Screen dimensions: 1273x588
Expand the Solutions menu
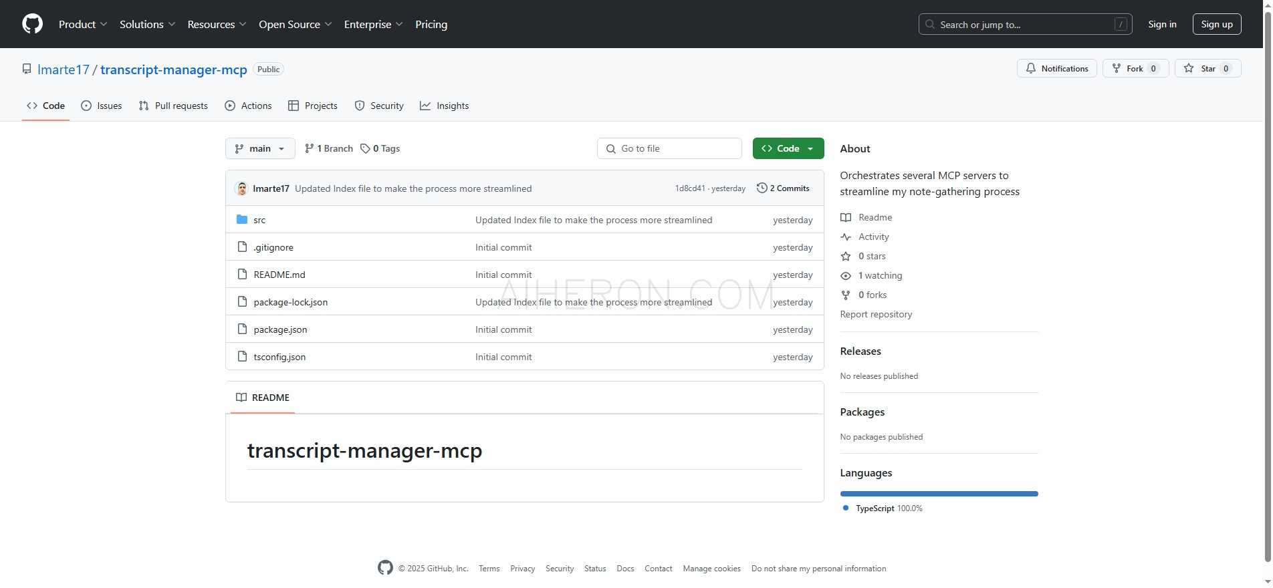tap(147, 24)
